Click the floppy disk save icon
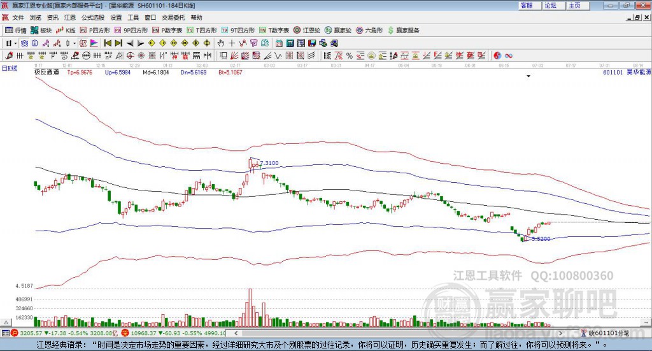 (x=312, y=43)
